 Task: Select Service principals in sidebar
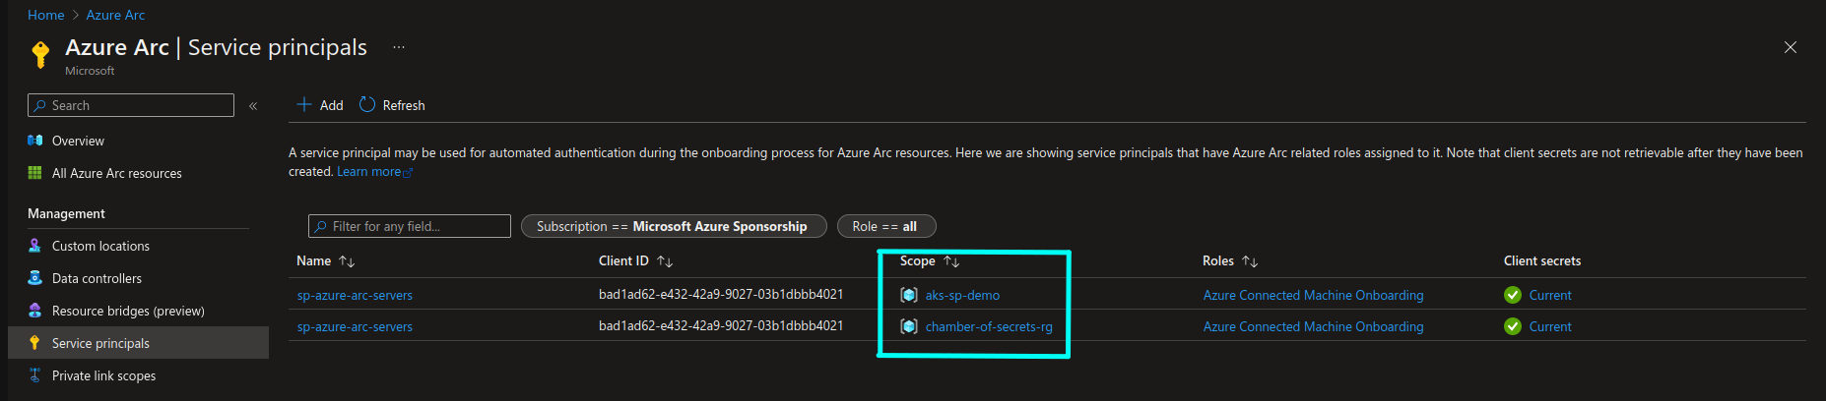[138, 343]
